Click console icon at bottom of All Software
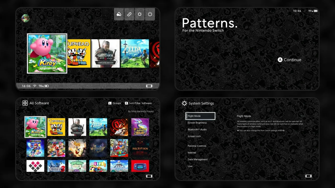 149,176
